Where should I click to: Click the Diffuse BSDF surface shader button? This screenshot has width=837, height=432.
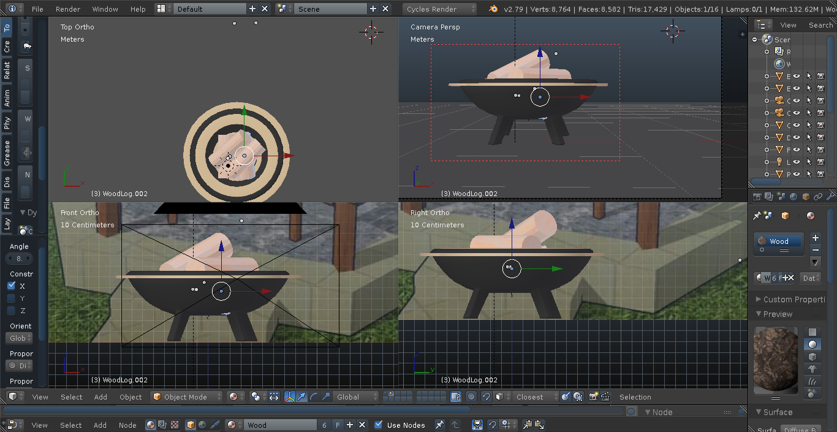[801, 430]
